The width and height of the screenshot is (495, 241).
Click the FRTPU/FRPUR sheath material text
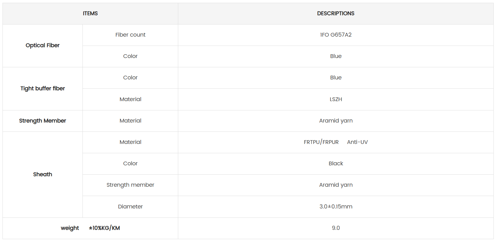321,142
